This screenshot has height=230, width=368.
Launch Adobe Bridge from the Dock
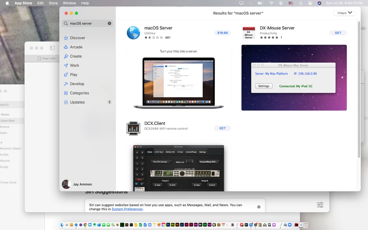[200, 225]
